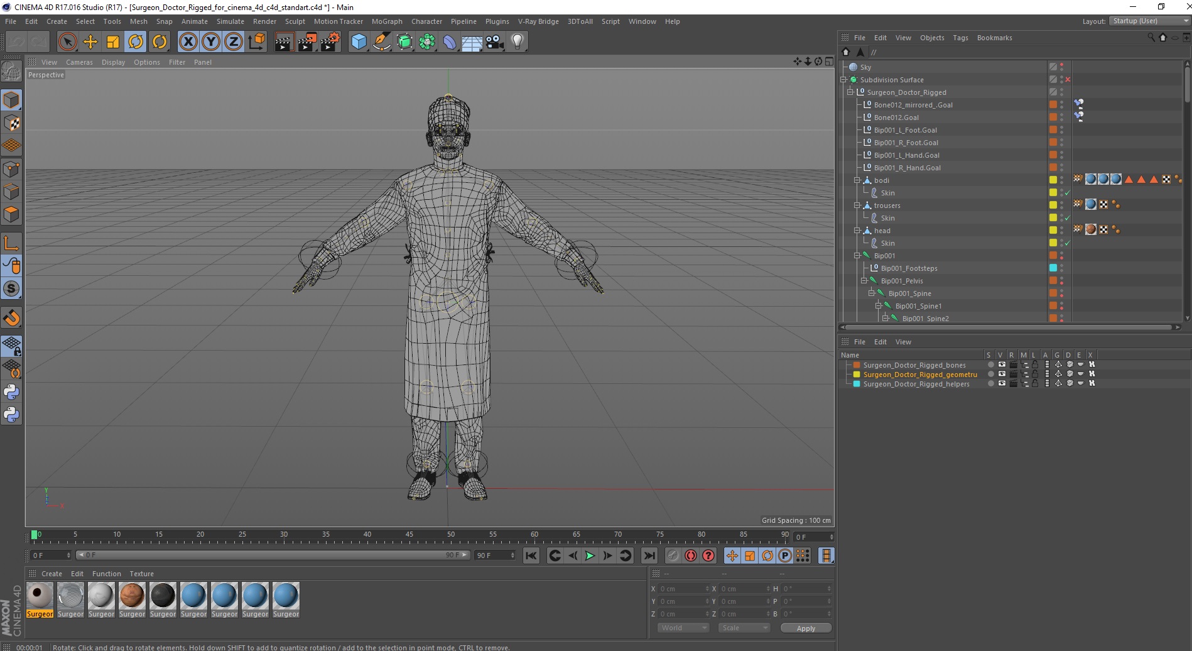Select the Scale tool
The image size is (1192, 651).
coord(113,42)
